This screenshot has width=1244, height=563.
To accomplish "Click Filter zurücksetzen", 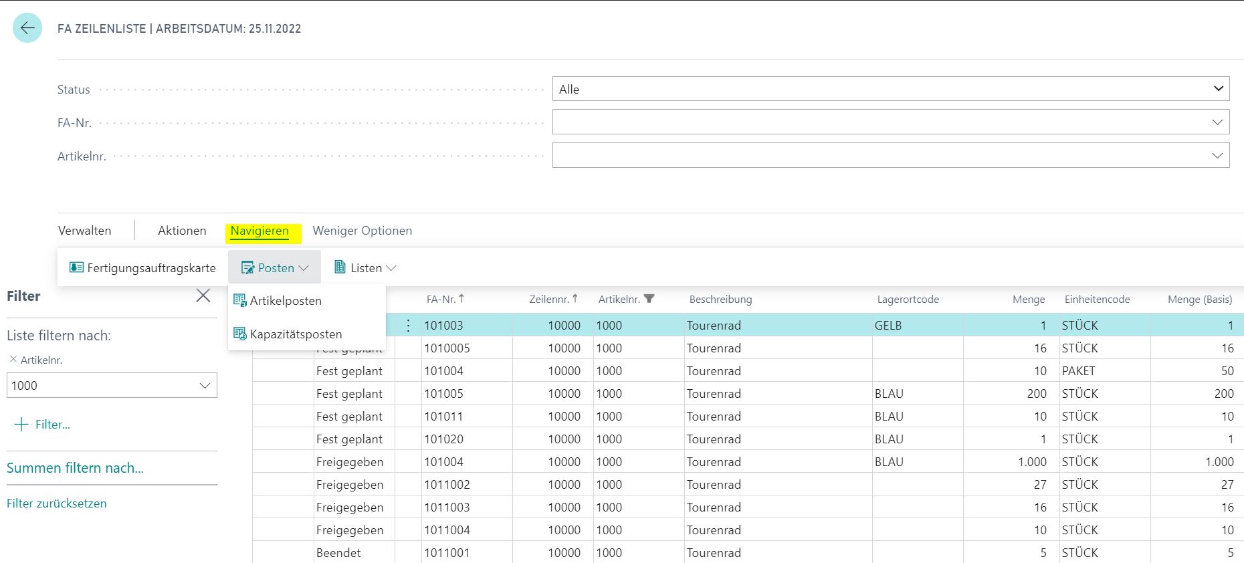I will pos(57,503).
